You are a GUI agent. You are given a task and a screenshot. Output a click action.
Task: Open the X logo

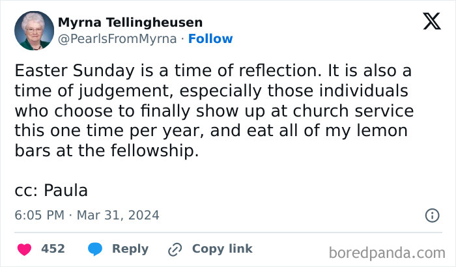click(x=431, y=22)
